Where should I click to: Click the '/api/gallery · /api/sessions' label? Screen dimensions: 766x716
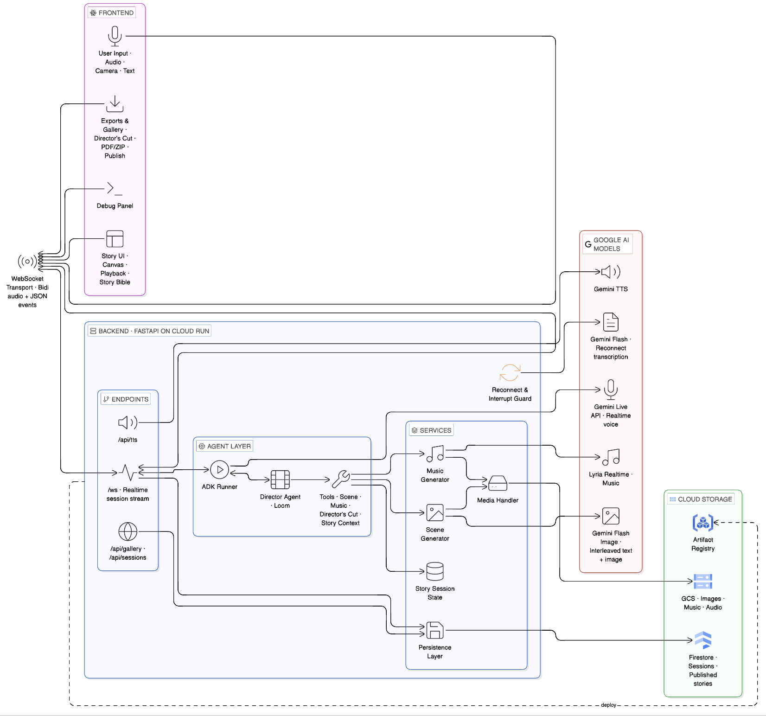pyautogui.click(x=128, y=553)
